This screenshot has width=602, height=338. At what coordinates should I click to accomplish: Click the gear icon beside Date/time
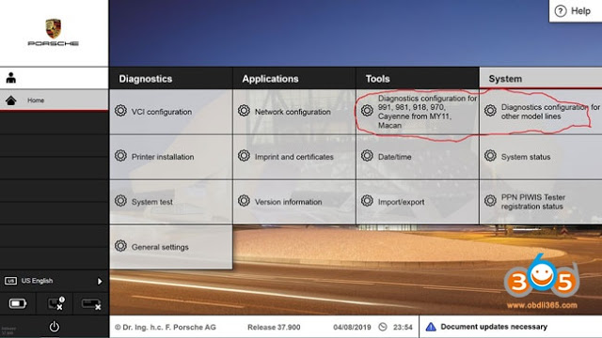pos(367,156)
